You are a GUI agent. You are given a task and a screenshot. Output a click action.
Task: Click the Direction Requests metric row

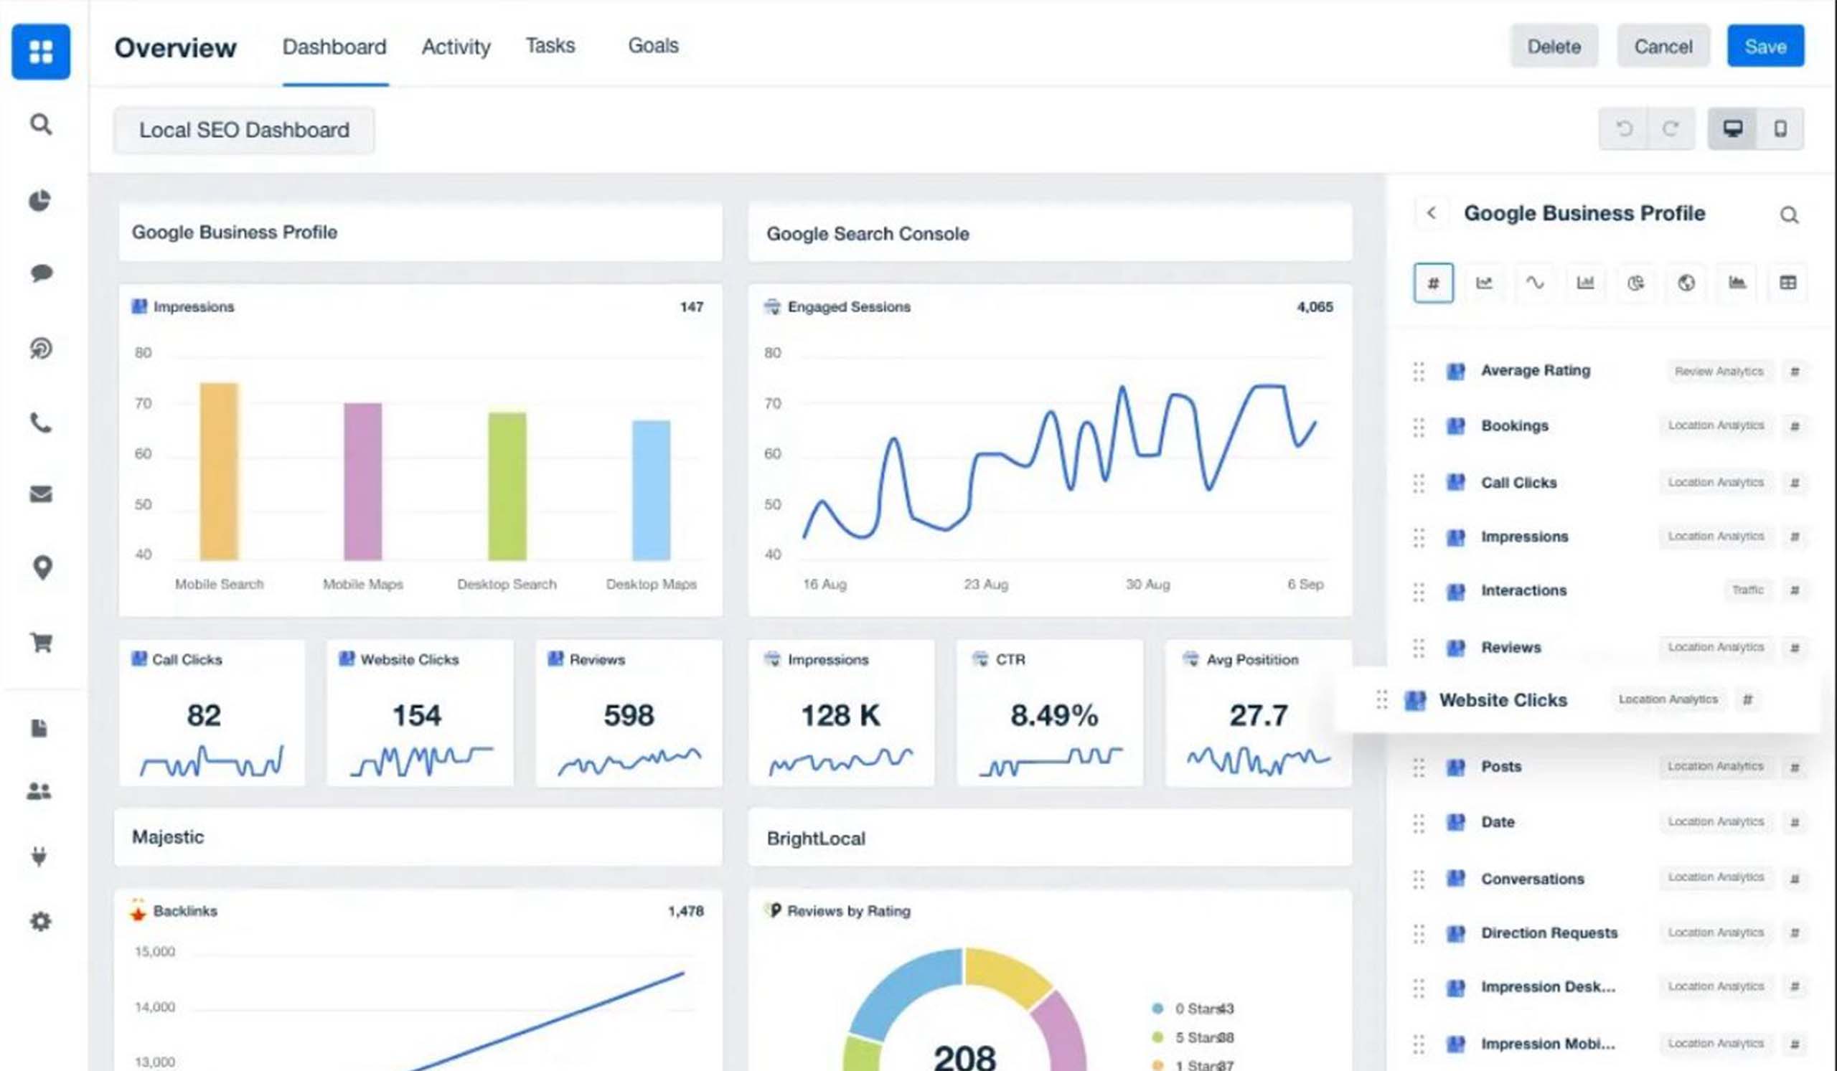point(1549,933)
